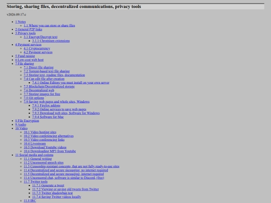Jump to '11.4 Decentralized and secure messaging, no internet required'
Screen dimensions: 271x203
[66, 170]
